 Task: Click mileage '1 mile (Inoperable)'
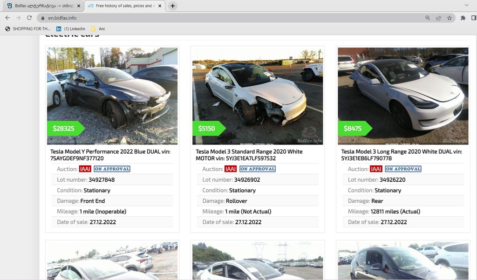(x=103, y=212)
